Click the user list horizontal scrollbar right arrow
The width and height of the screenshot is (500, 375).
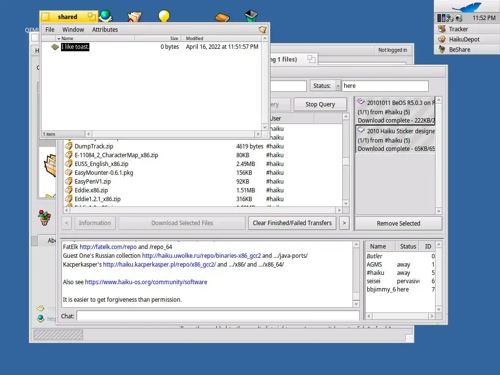coord(432,316)
